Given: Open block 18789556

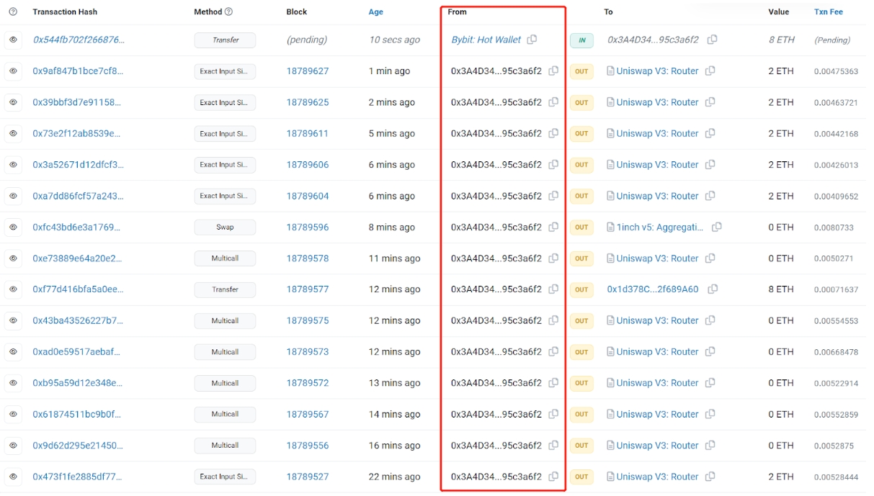Looking at the screenshot, I should tap(308, 446).
